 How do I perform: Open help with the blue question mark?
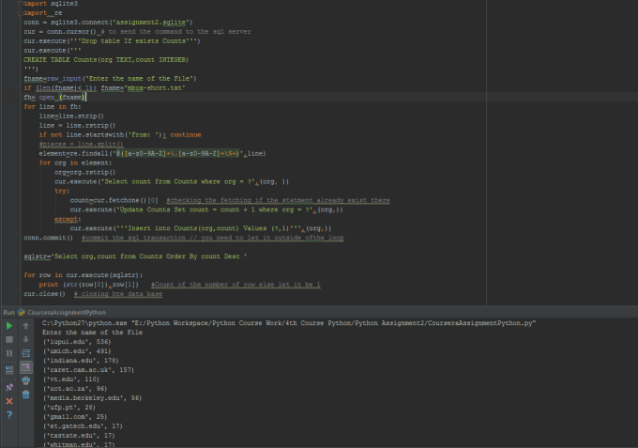tap(9, 415)
